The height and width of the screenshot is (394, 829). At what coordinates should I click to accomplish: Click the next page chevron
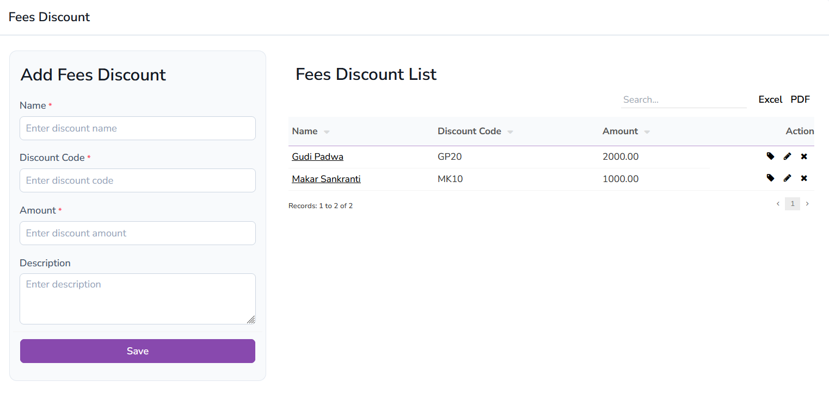tap(807, 203)
